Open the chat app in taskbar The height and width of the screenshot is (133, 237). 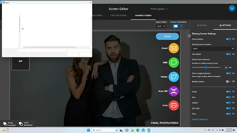(x=127, y=130)
